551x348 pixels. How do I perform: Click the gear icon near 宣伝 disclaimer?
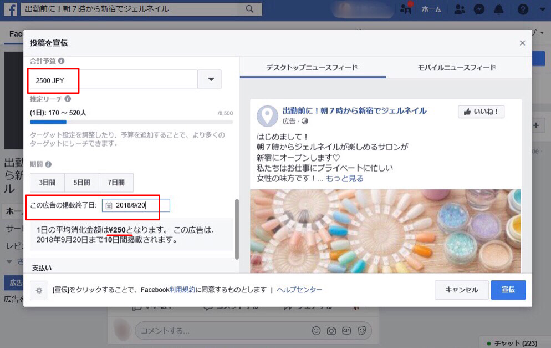tap(39, 290)
